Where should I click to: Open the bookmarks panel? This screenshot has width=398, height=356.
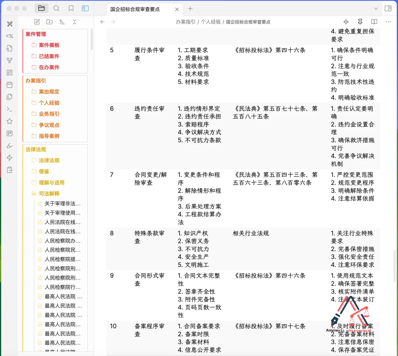(x=71, y=8)
